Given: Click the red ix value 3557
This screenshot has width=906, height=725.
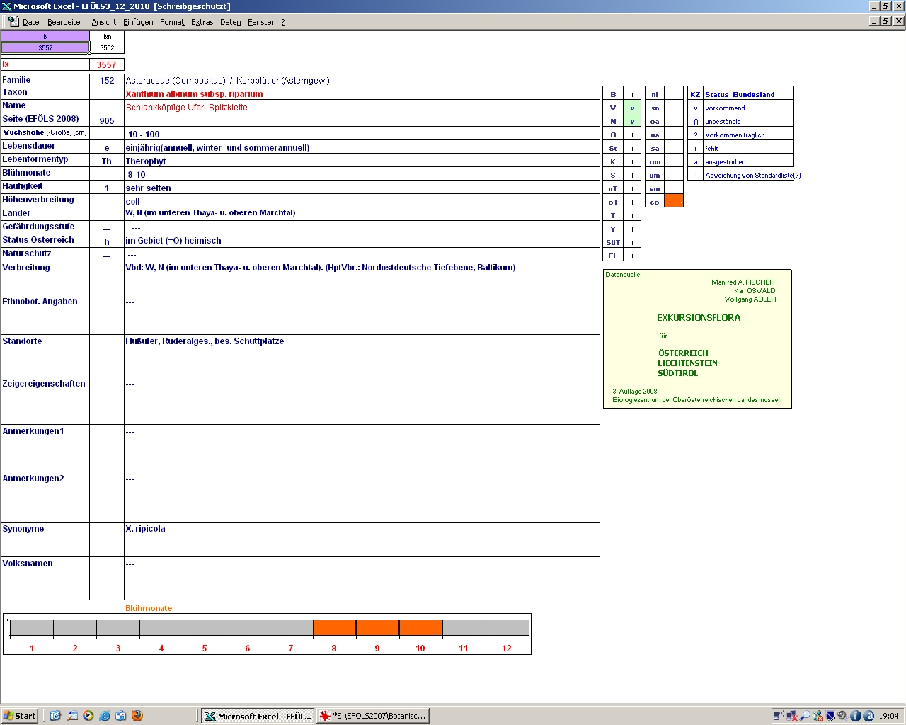Looking at the screenshot, I should pyautogui.click(x=107, y=64).
